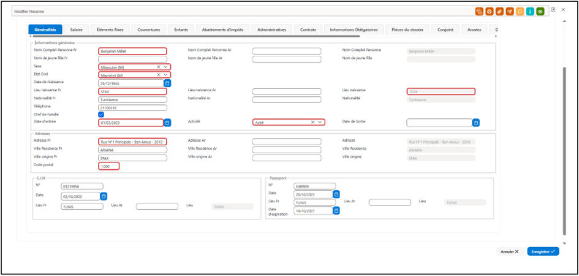Expand the Etat Civil dropdown arrow
Screen dimensions: 579x276
(165, 75)
